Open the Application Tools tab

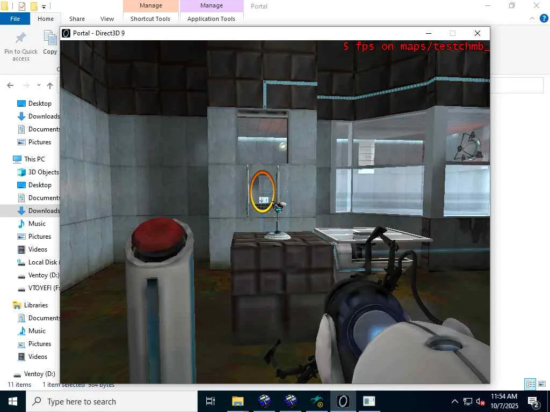click(x=211, y=19)
